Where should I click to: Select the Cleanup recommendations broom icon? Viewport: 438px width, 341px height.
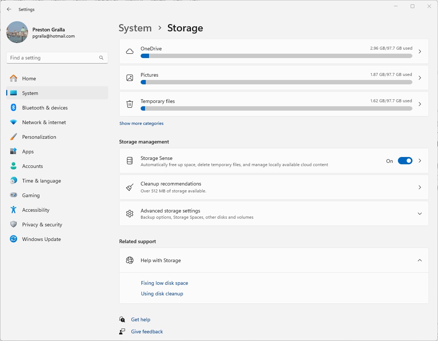click(129, 187)
